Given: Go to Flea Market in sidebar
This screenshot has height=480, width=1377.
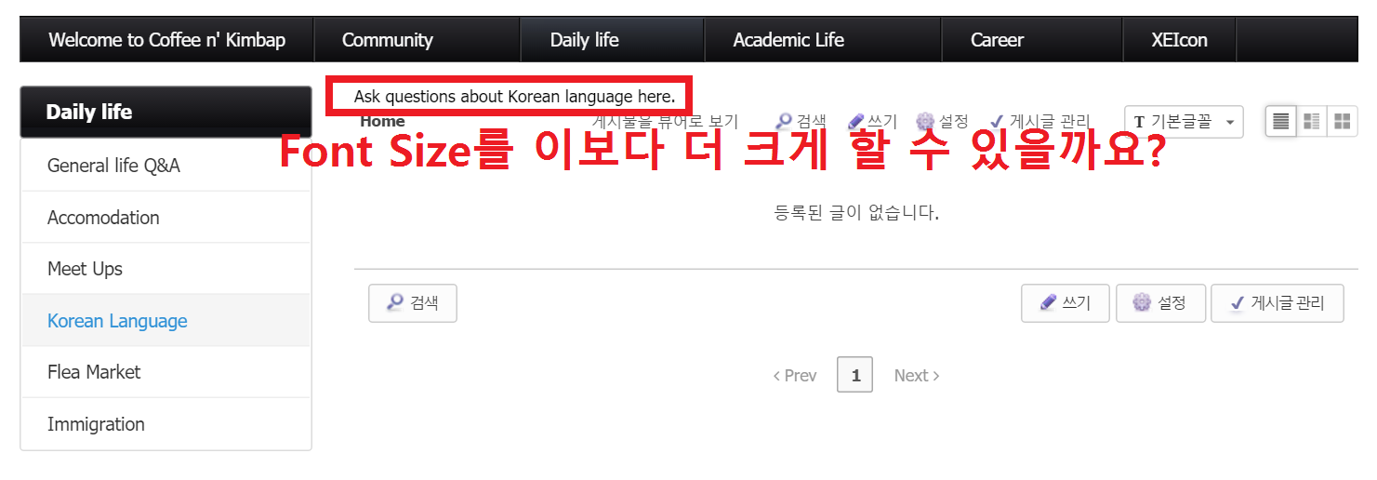Looking at the screenshot, I should point(94,372).
